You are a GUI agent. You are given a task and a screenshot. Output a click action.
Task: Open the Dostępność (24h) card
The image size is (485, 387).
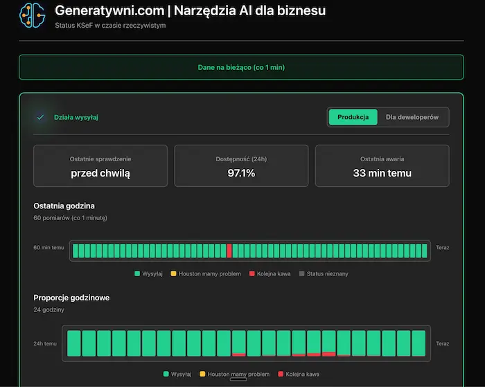coord(241,165)
